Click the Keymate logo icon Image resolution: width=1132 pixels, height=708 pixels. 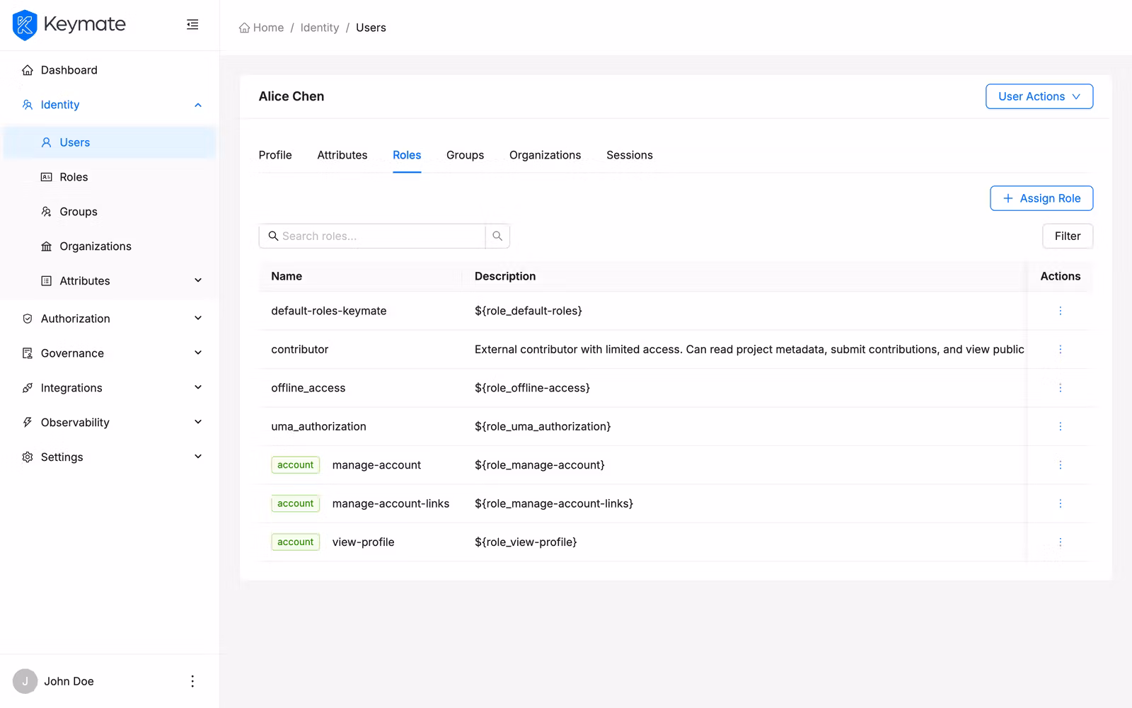coord(25,25)
